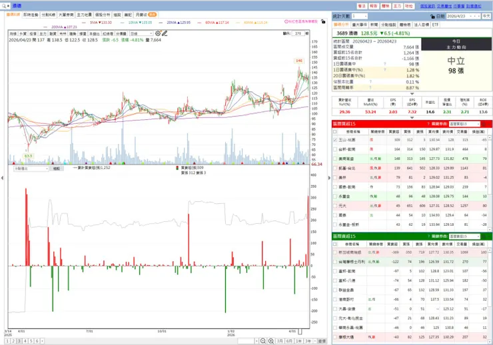Check the 港商野村 broker checkbox
Viewport: 493px width, 345px height.
click(x=335, y=299)
